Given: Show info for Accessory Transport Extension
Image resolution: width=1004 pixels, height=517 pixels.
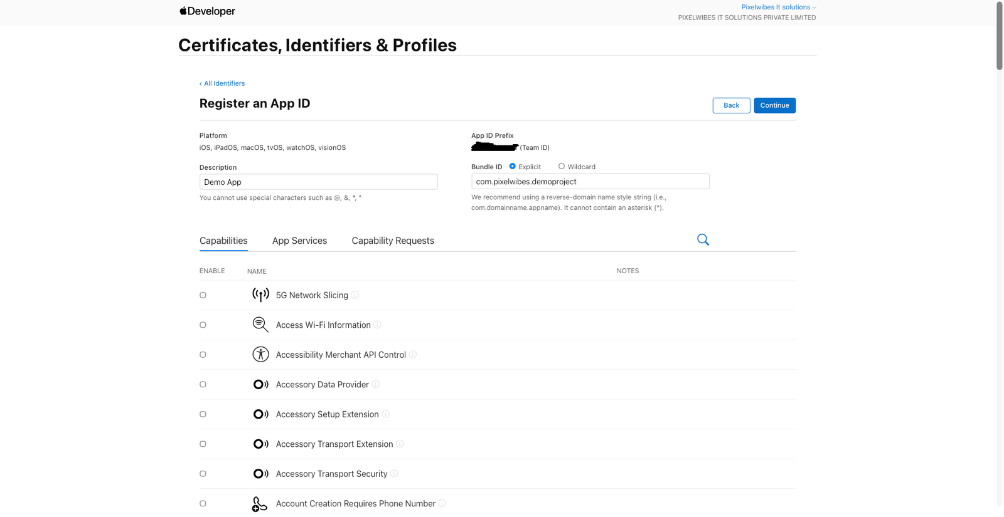Looking at the screenshot, I should [x=400, y=444].
